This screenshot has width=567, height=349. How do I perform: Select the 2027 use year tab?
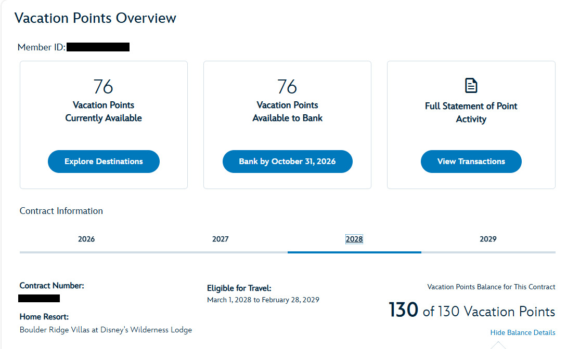[220, 239]
